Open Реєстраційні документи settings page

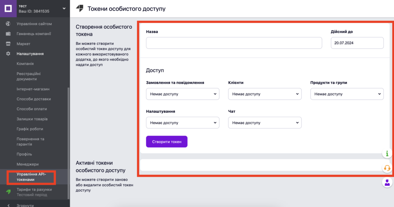[29, 76]
